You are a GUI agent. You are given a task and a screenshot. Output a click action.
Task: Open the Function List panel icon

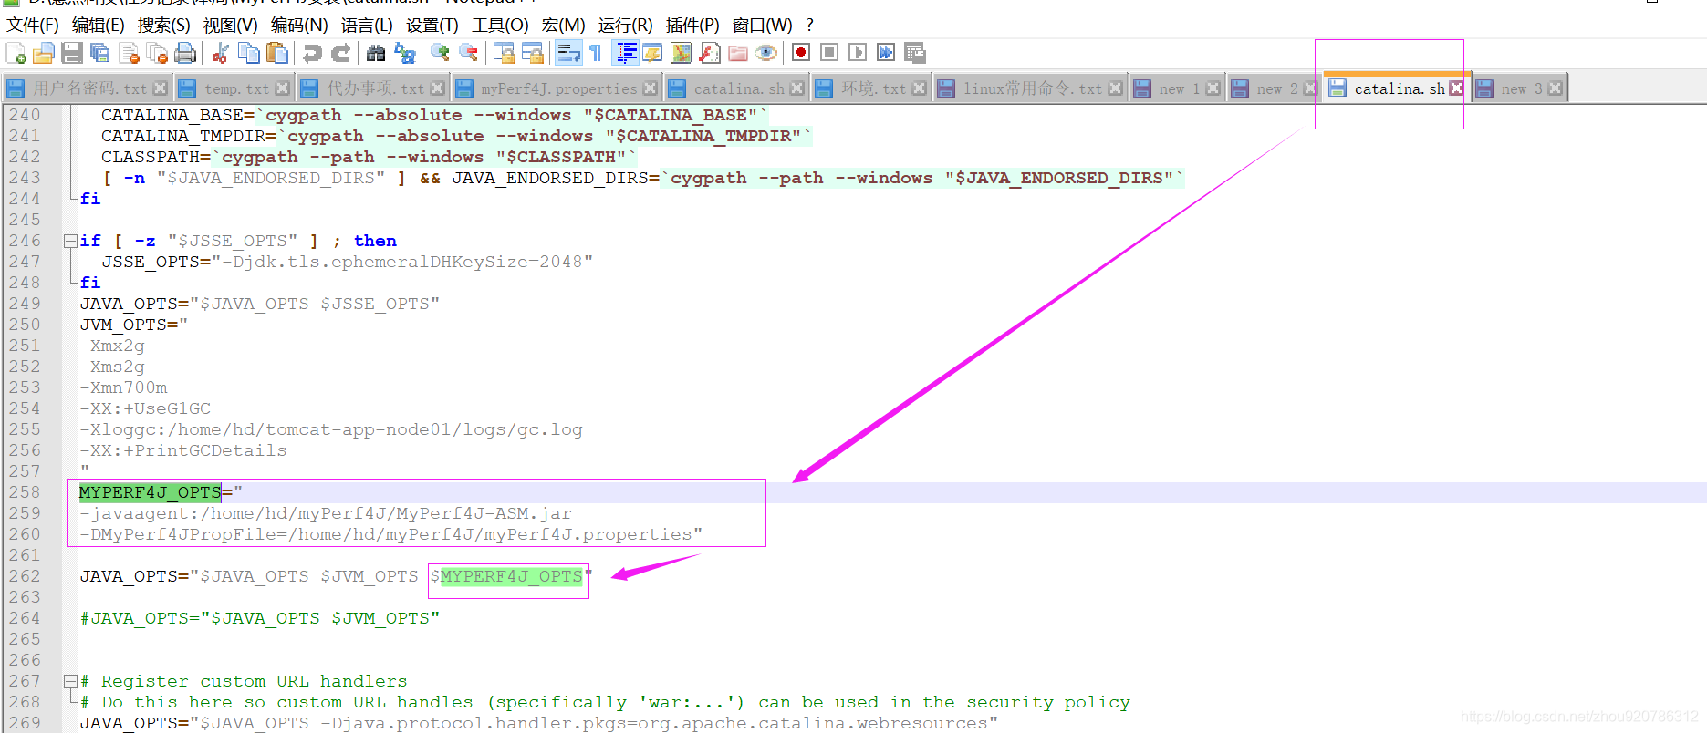[x=710, y=53]
